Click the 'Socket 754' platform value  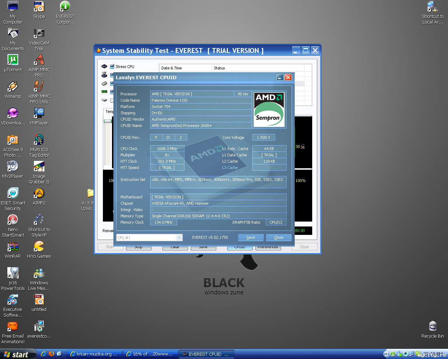point(201,107)
